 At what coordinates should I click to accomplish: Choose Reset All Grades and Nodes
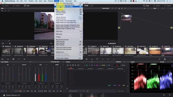68,6
